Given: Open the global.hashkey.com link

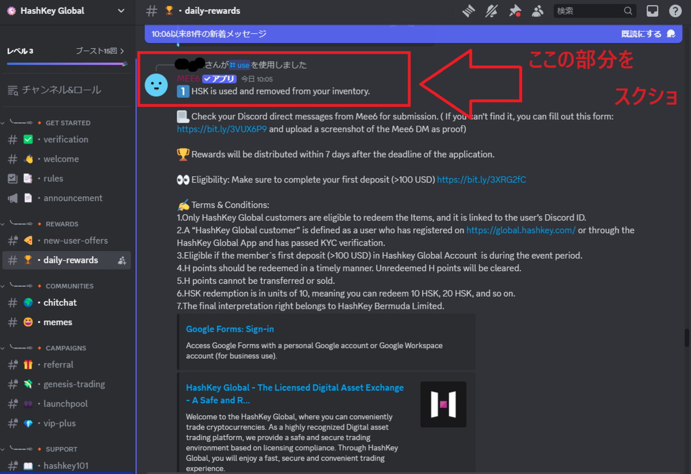Looking at the screenshot, I should point(521,230).
